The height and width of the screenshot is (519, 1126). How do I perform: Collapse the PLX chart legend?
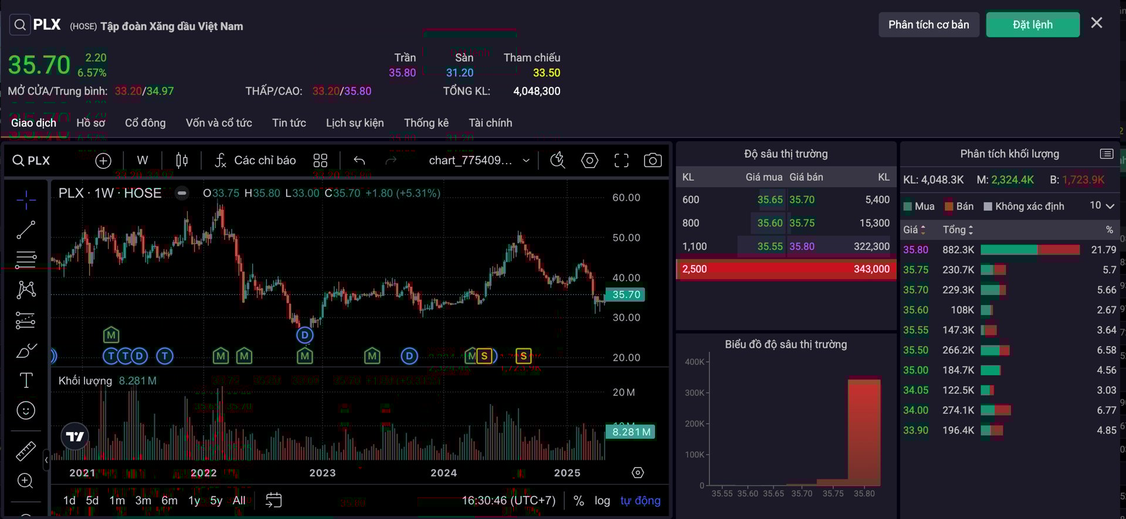(182, 193)
